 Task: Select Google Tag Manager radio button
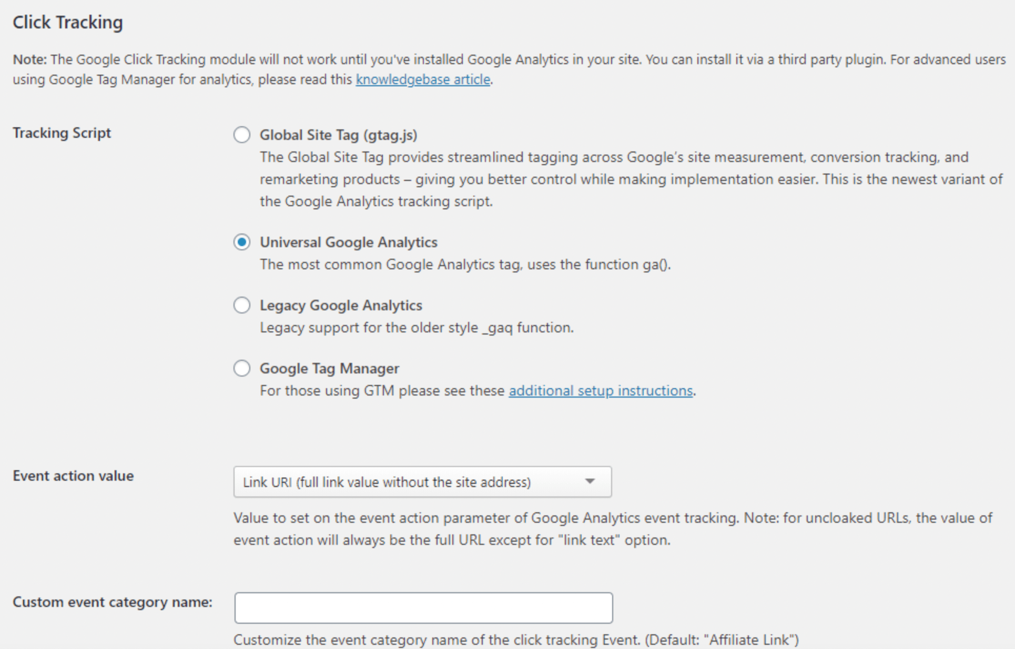[241, 368]
